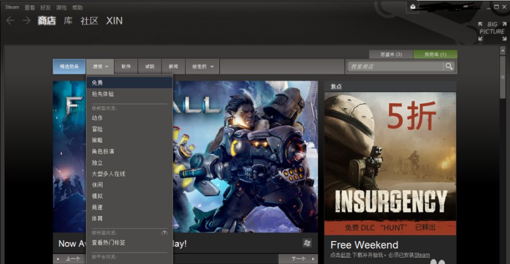
Task: Select the 试玩 store tab
Action: [x=149, y=66]
